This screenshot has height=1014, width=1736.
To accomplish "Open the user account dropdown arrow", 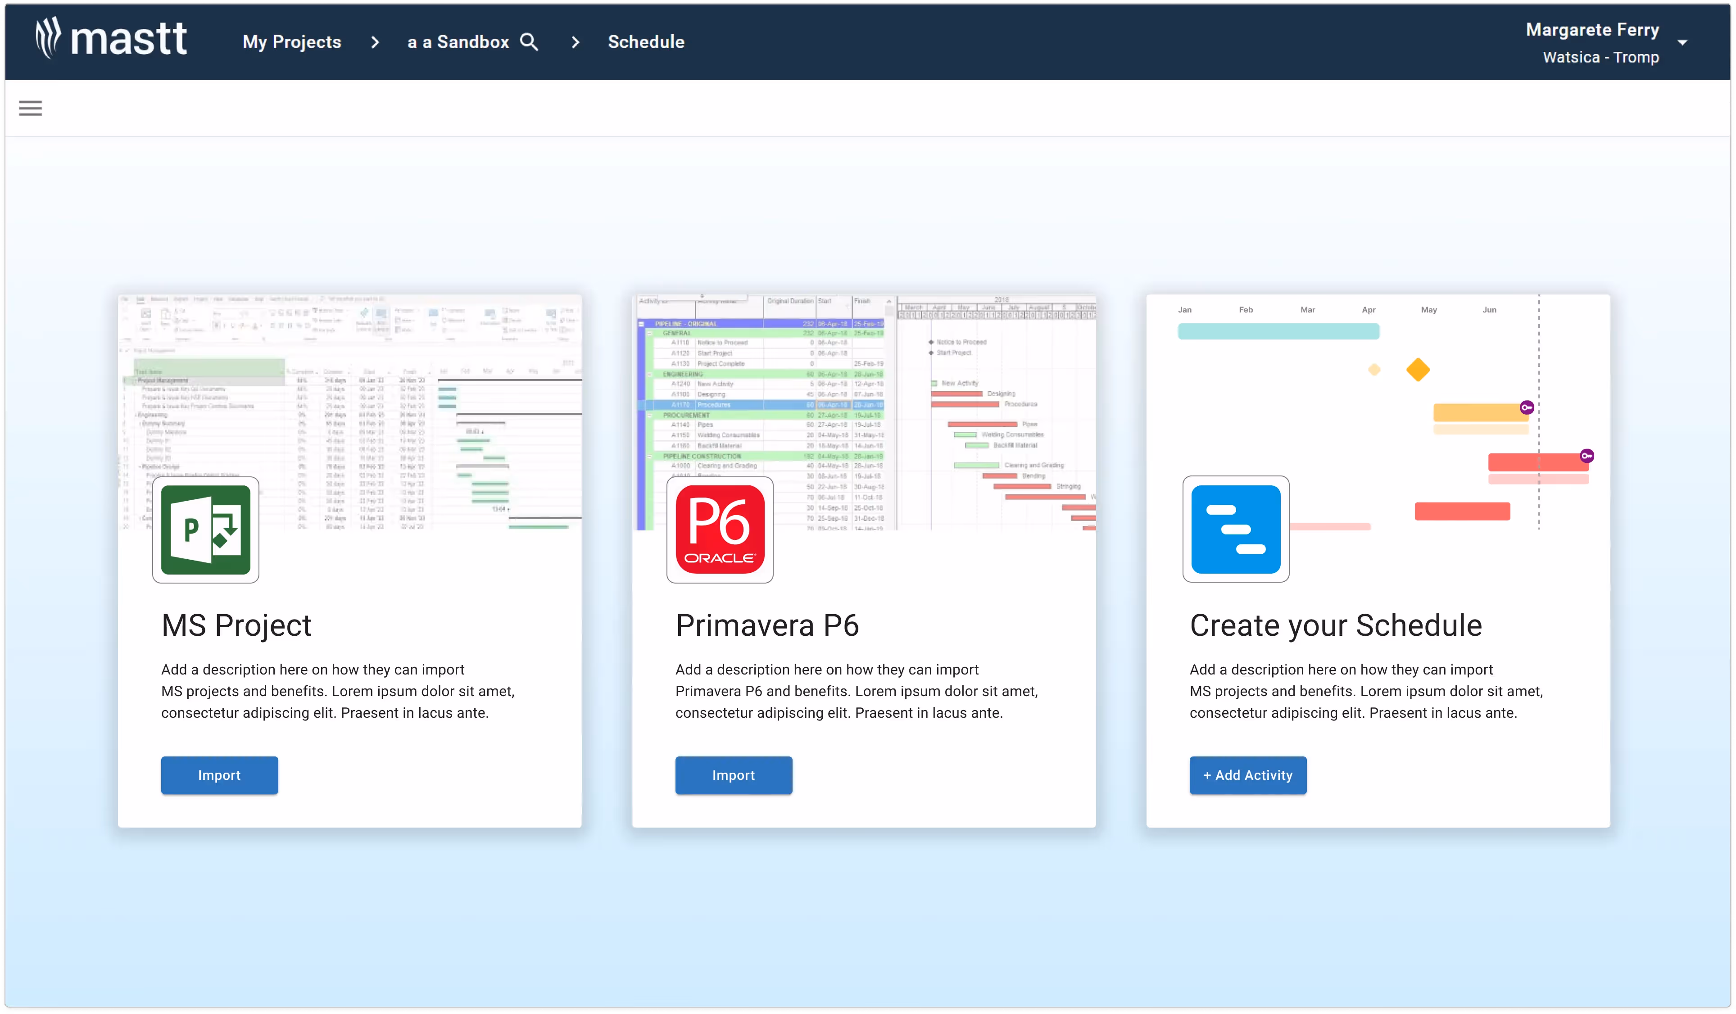I will point(1682,43).
